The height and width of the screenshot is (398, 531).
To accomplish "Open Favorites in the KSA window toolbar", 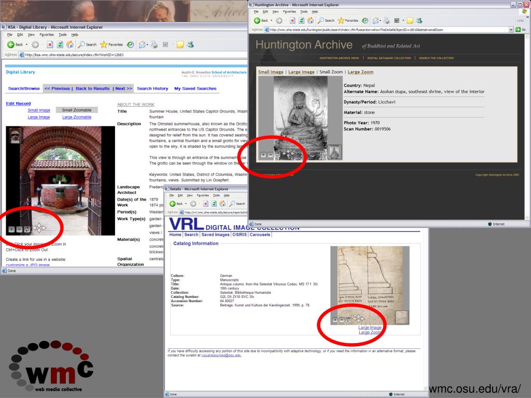I will (111, 45).
